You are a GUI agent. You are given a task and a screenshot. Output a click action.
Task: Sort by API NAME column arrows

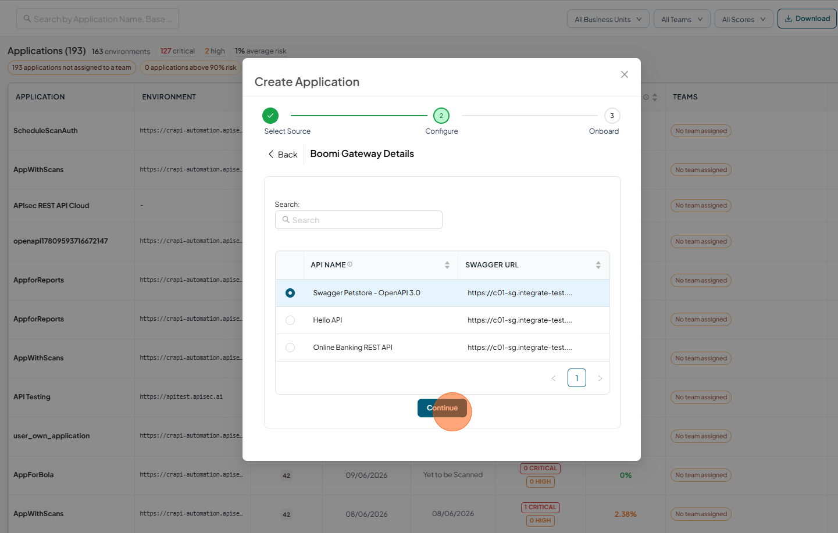click(447, 265)
